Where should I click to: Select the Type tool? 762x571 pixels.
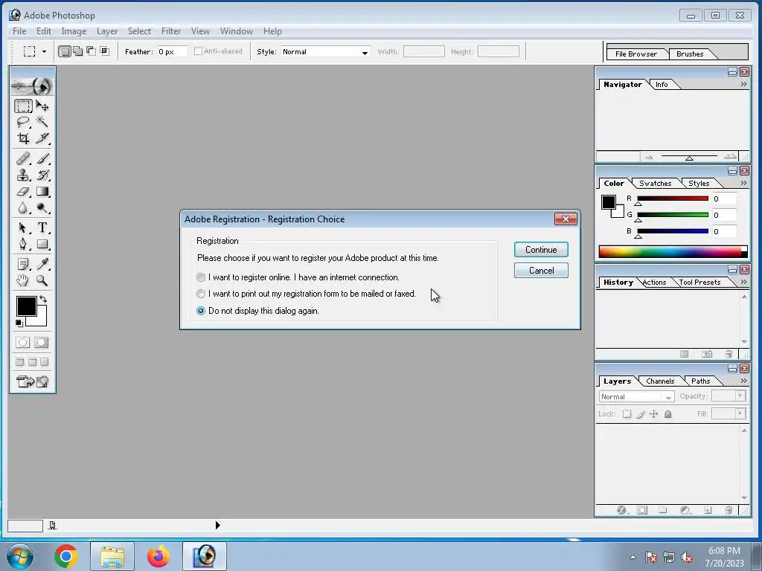(42, 228)
